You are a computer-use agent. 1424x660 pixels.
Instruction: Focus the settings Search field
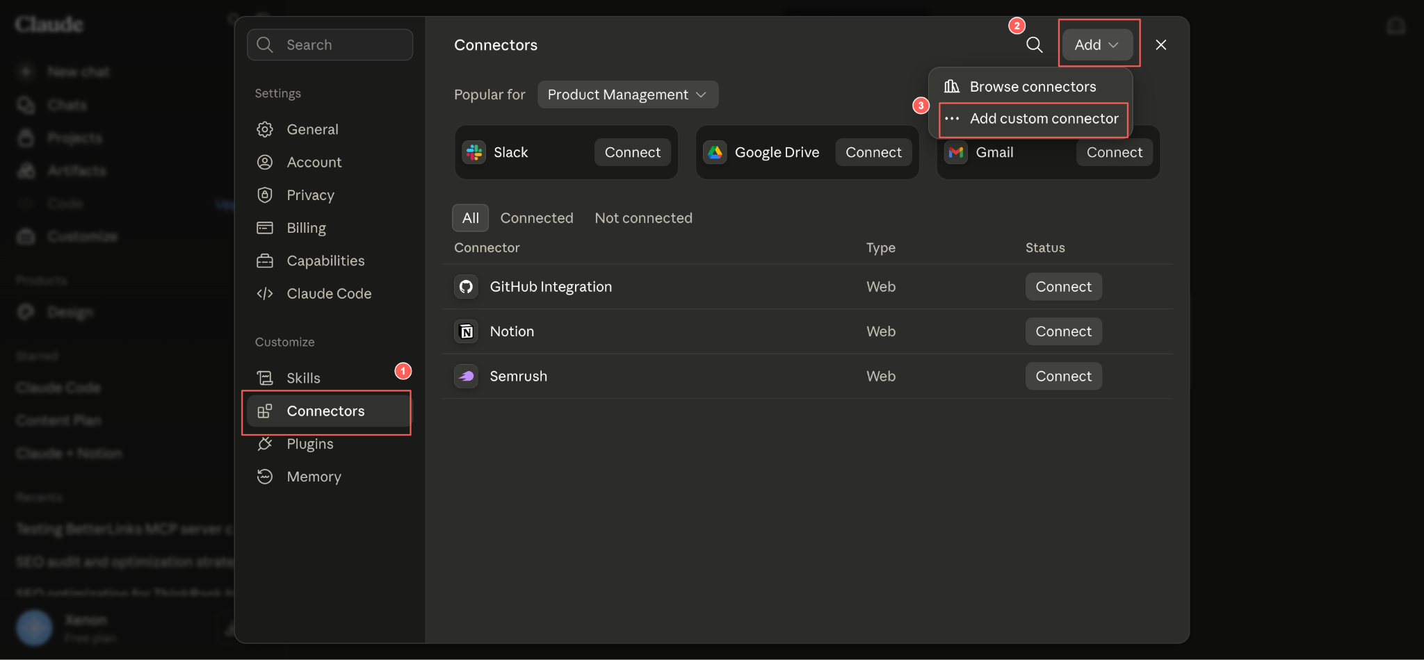pos(330,44)
